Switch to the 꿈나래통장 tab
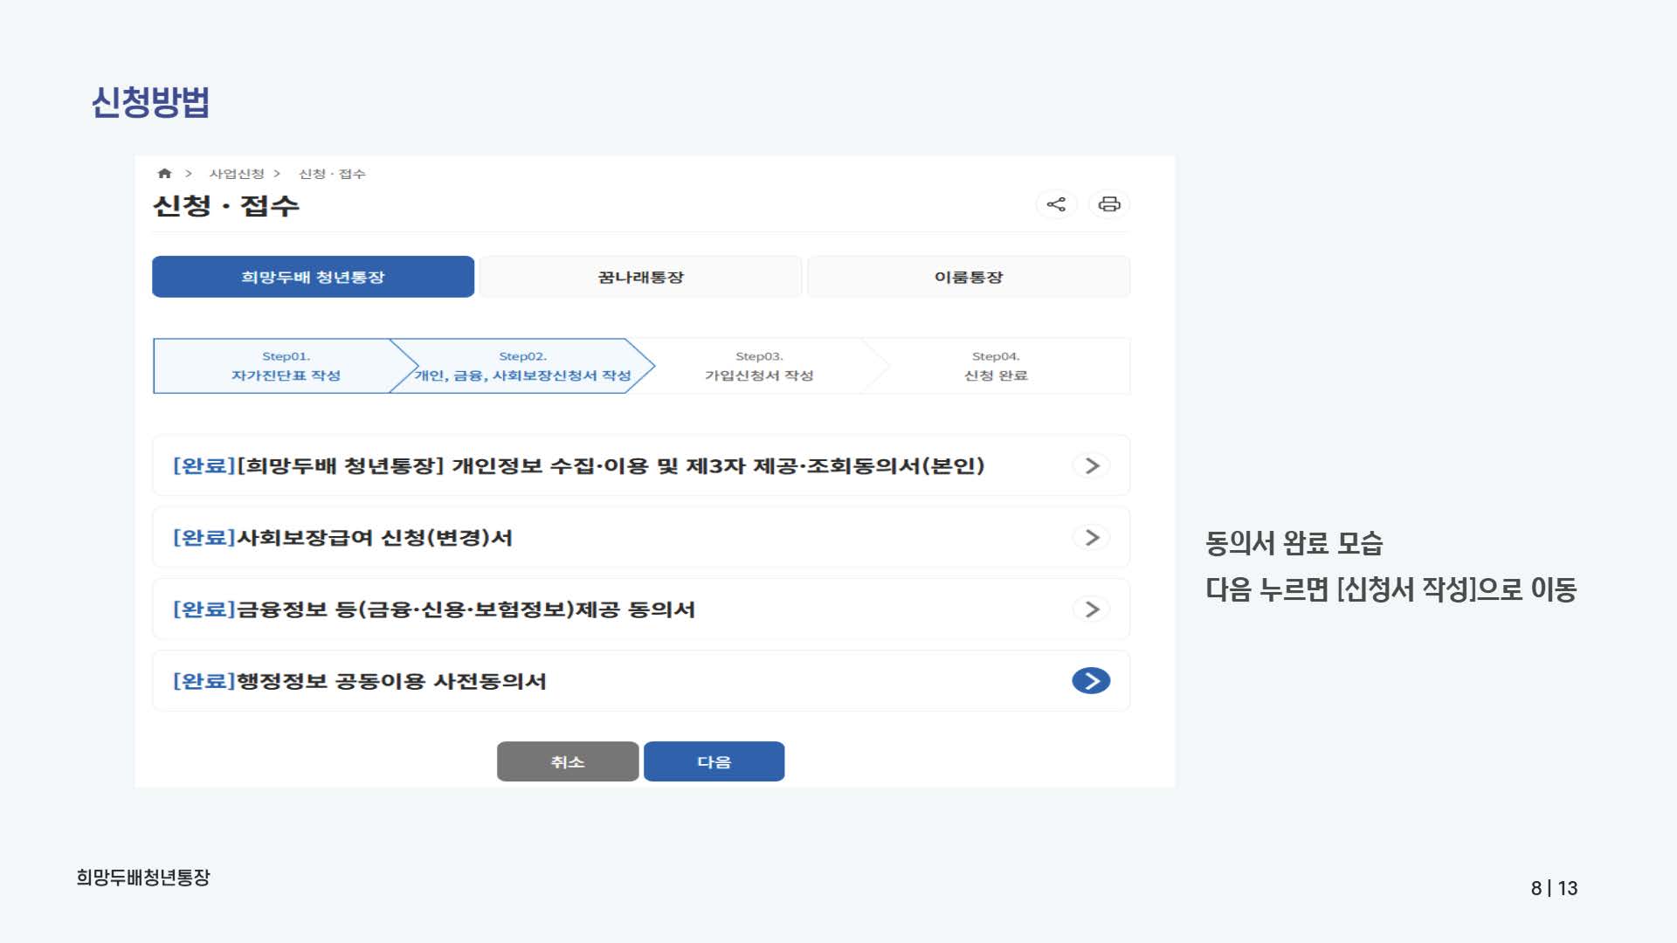 point(641,276)
